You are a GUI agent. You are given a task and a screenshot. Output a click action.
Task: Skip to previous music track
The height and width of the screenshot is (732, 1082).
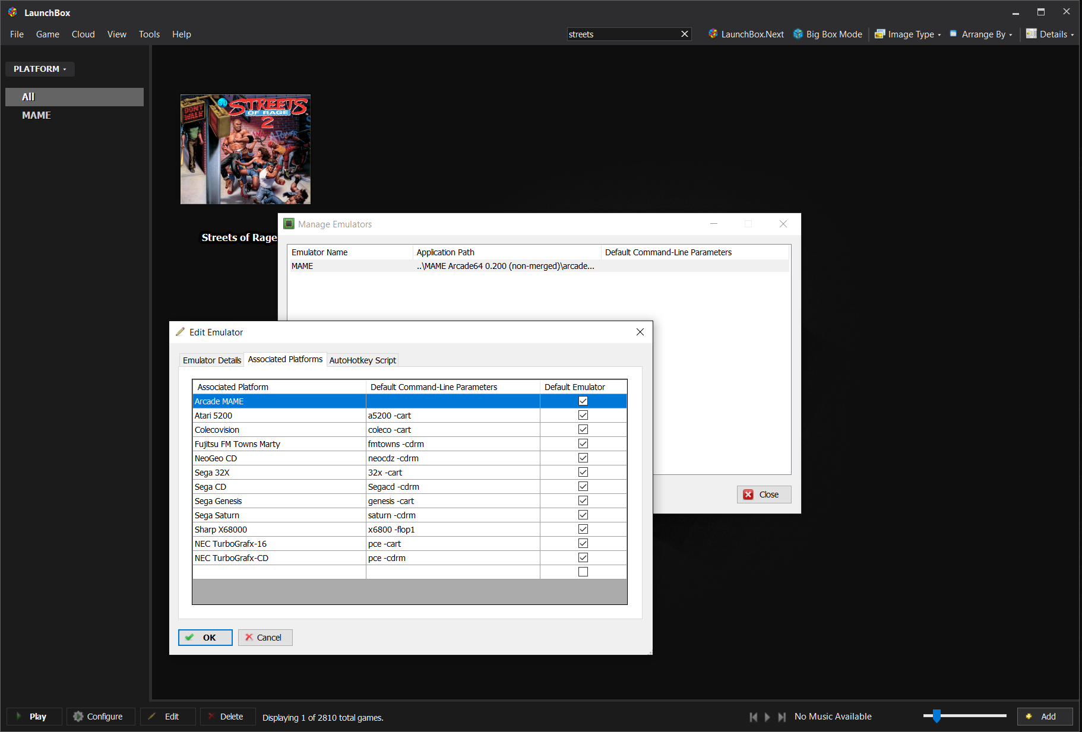[753, 717]
